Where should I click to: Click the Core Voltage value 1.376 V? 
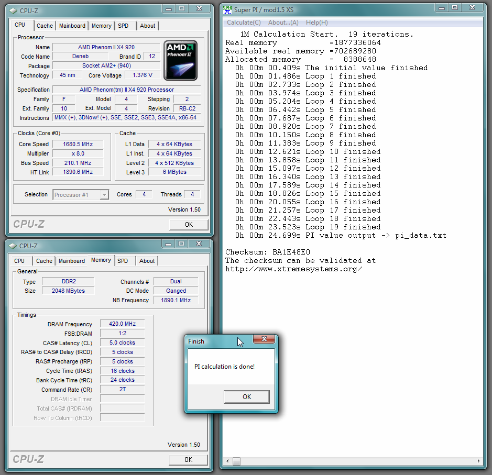point(143,75)
